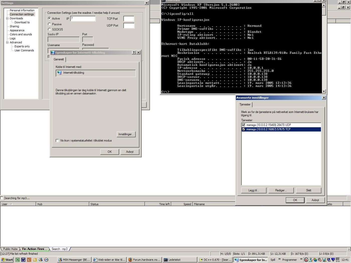Select Connection settings in tree
This screenshot has height=263, width=351.
pos(22,14)
